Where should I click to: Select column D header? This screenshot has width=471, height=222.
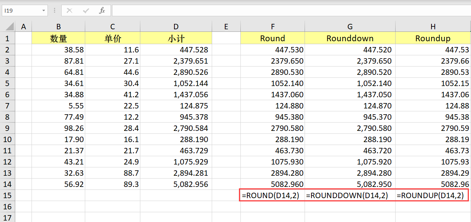[x=176, y=26]
